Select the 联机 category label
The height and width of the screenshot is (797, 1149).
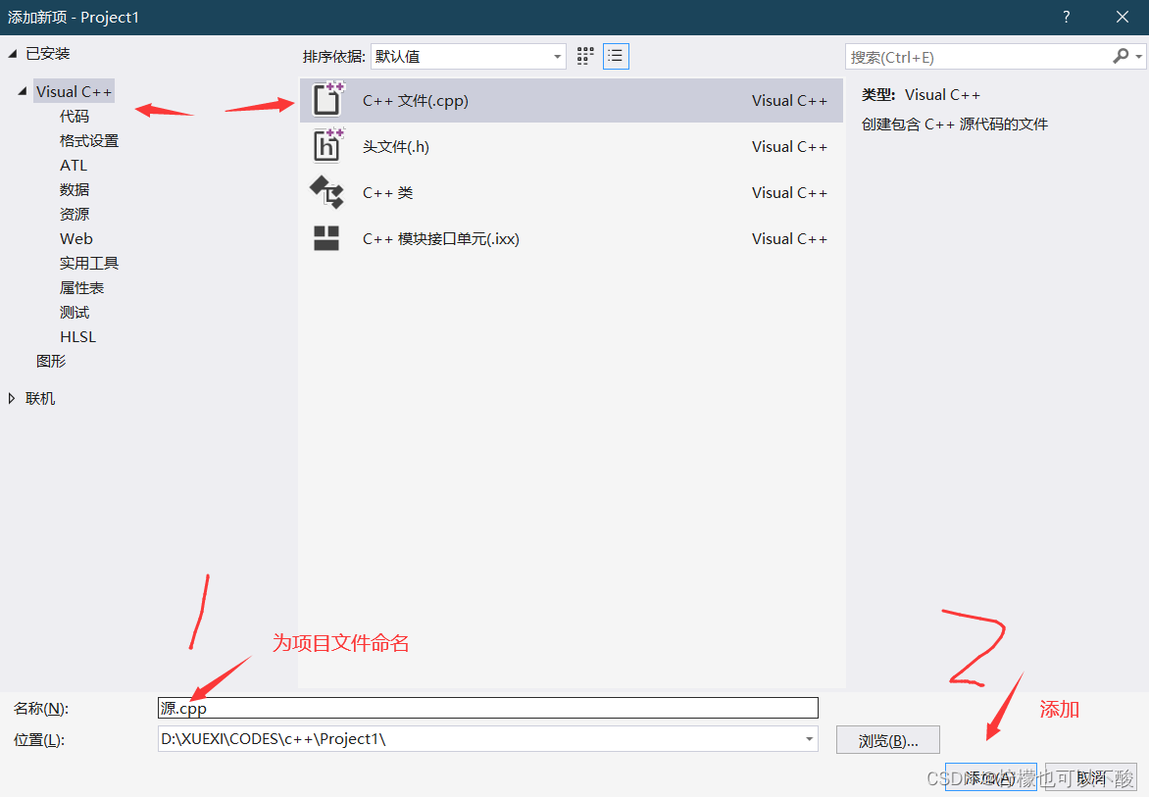[40, 398]
